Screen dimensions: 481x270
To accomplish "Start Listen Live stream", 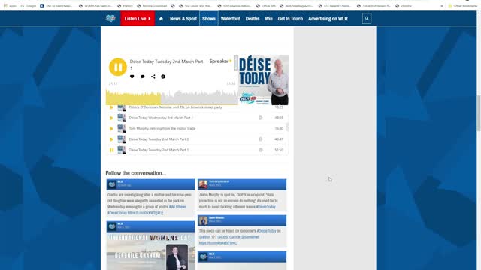I will (138, 18).
